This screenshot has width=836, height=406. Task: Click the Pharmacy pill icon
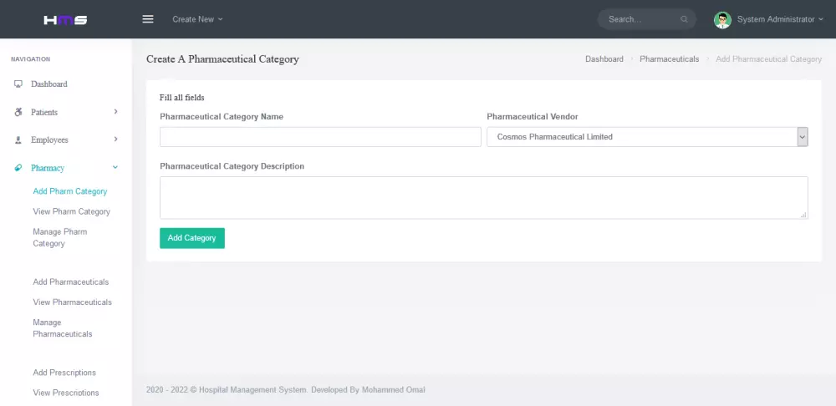(x=18, y=168)
